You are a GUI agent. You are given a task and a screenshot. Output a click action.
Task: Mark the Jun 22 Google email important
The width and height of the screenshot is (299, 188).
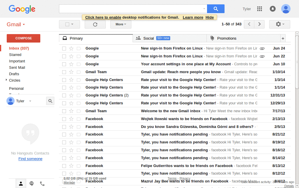(79, 56)
